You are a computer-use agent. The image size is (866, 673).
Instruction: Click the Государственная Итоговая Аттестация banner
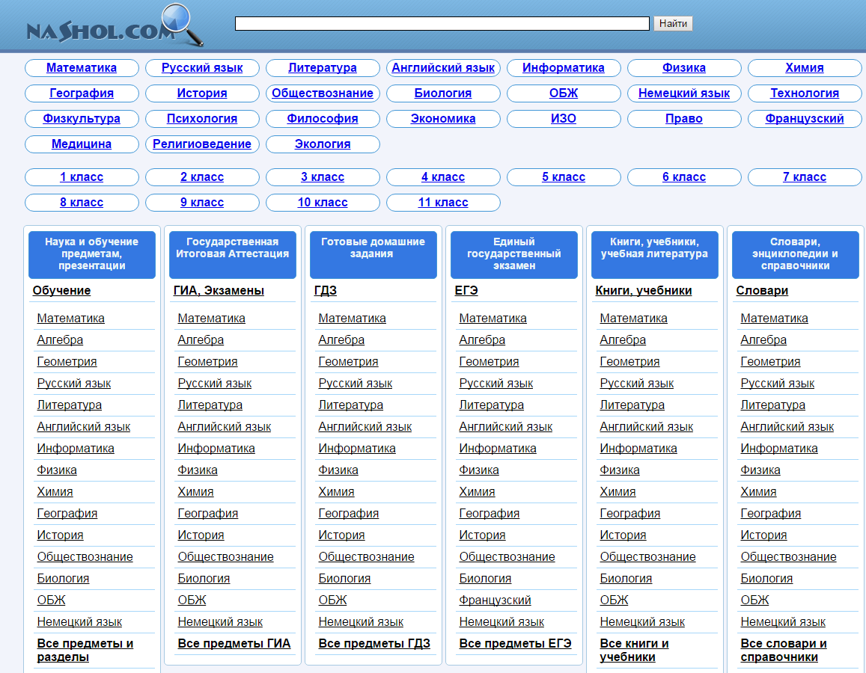(233, 254)
